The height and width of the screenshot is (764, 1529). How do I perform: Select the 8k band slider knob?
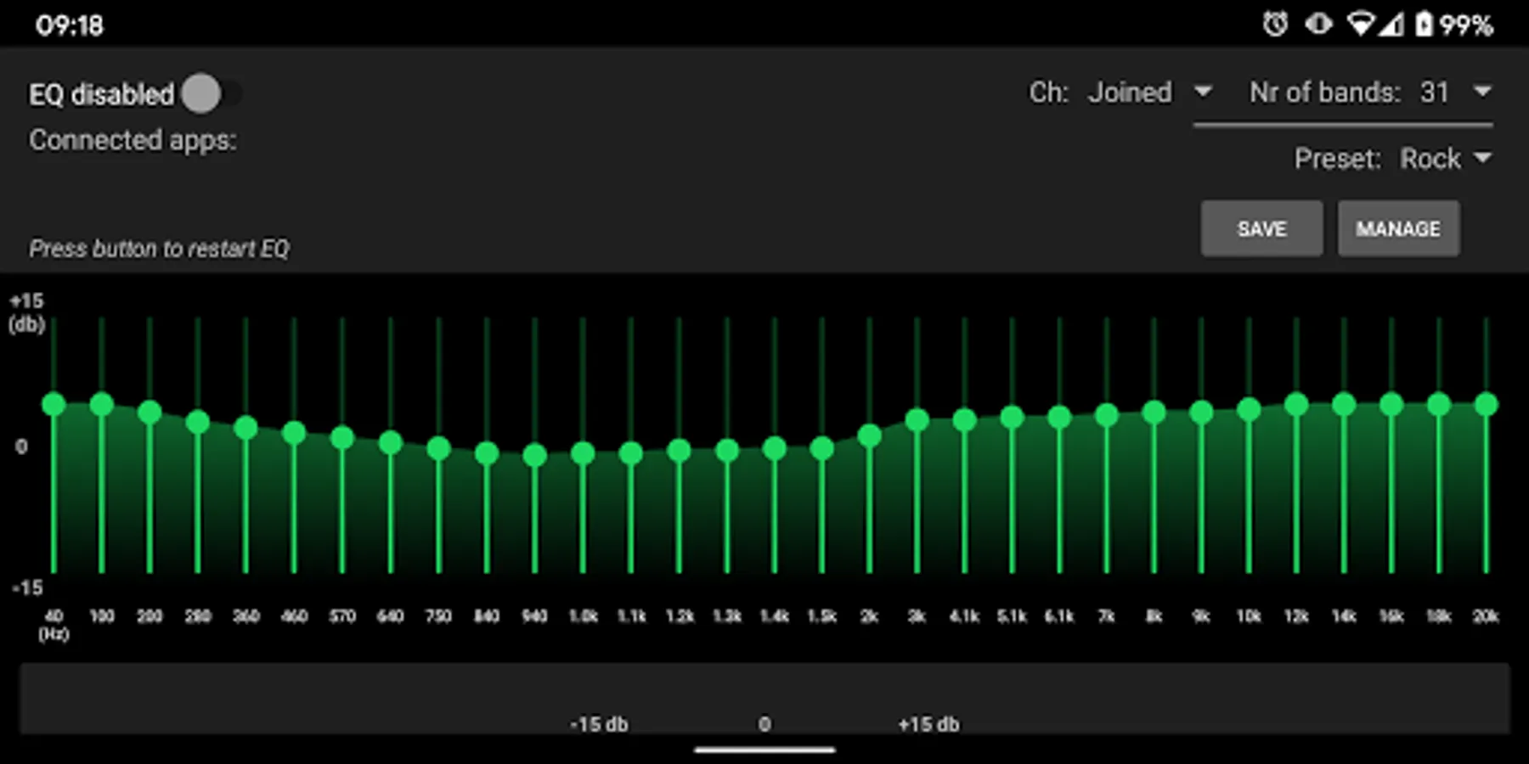[1154, 413]
